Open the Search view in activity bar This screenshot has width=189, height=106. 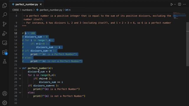[5, 15]
